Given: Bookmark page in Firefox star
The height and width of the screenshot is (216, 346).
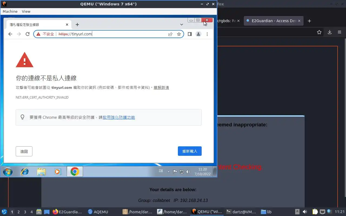Looking at the screenshot, I should tap(319, 32).
